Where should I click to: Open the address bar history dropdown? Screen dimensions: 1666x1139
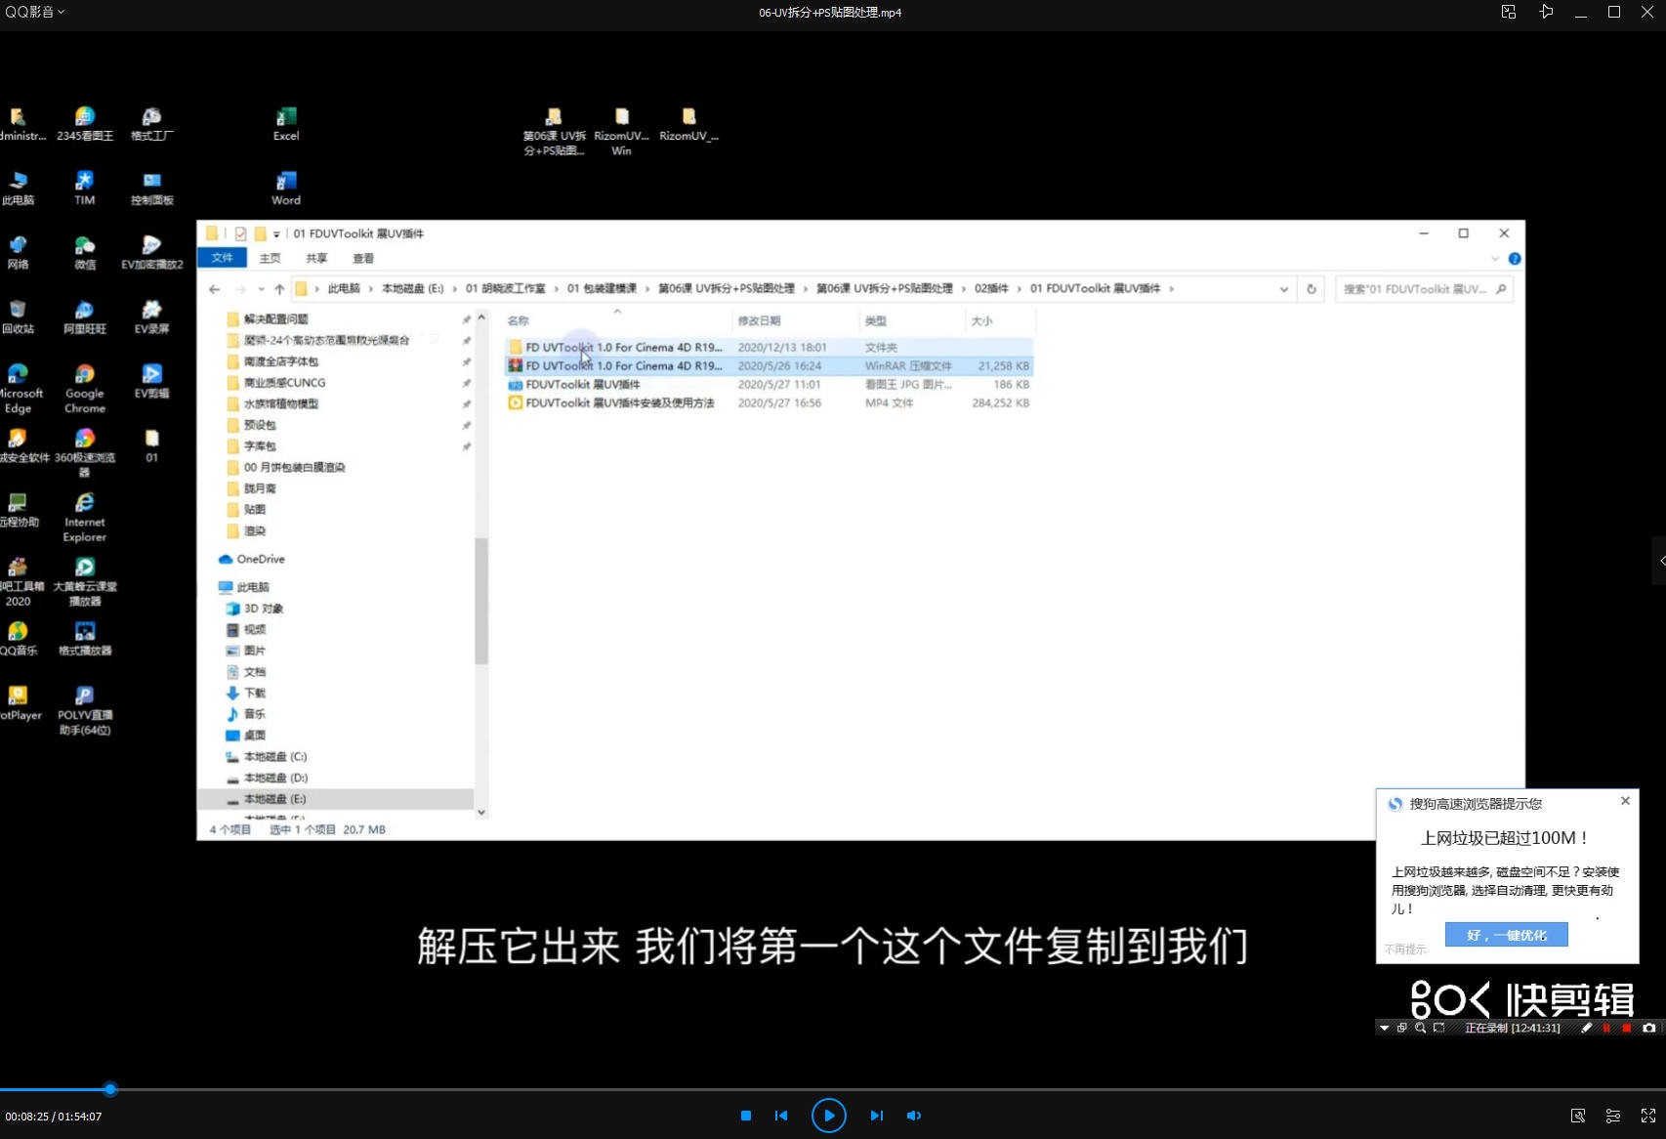1283,289
